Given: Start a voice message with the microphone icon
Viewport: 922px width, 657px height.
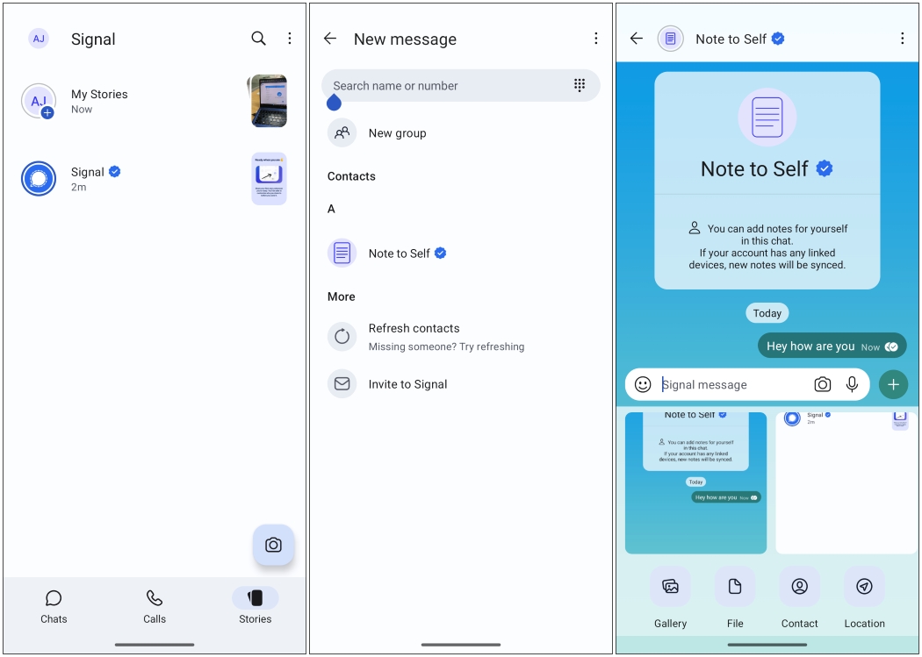Looking at the screenshot, I should [851, 384].
